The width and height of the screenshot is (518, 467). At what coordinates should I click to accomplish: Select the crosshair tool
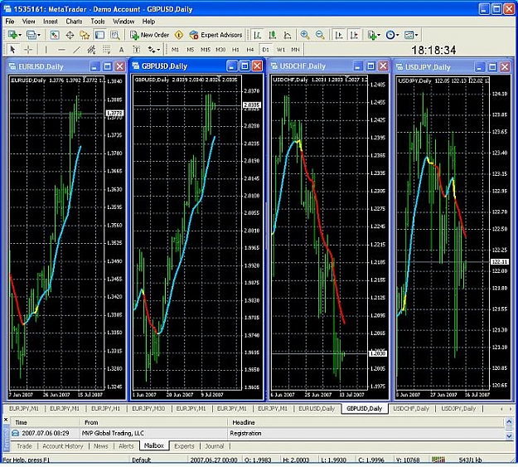(x=28, y=50)
